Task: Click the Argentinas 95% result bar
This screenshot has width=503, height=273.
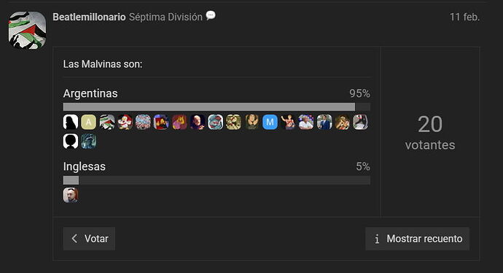Action: click(217, 107)
